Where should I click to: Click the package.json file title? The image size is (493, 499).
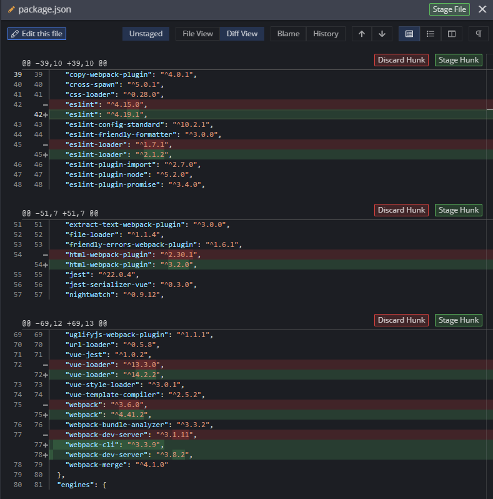[44, 9]
